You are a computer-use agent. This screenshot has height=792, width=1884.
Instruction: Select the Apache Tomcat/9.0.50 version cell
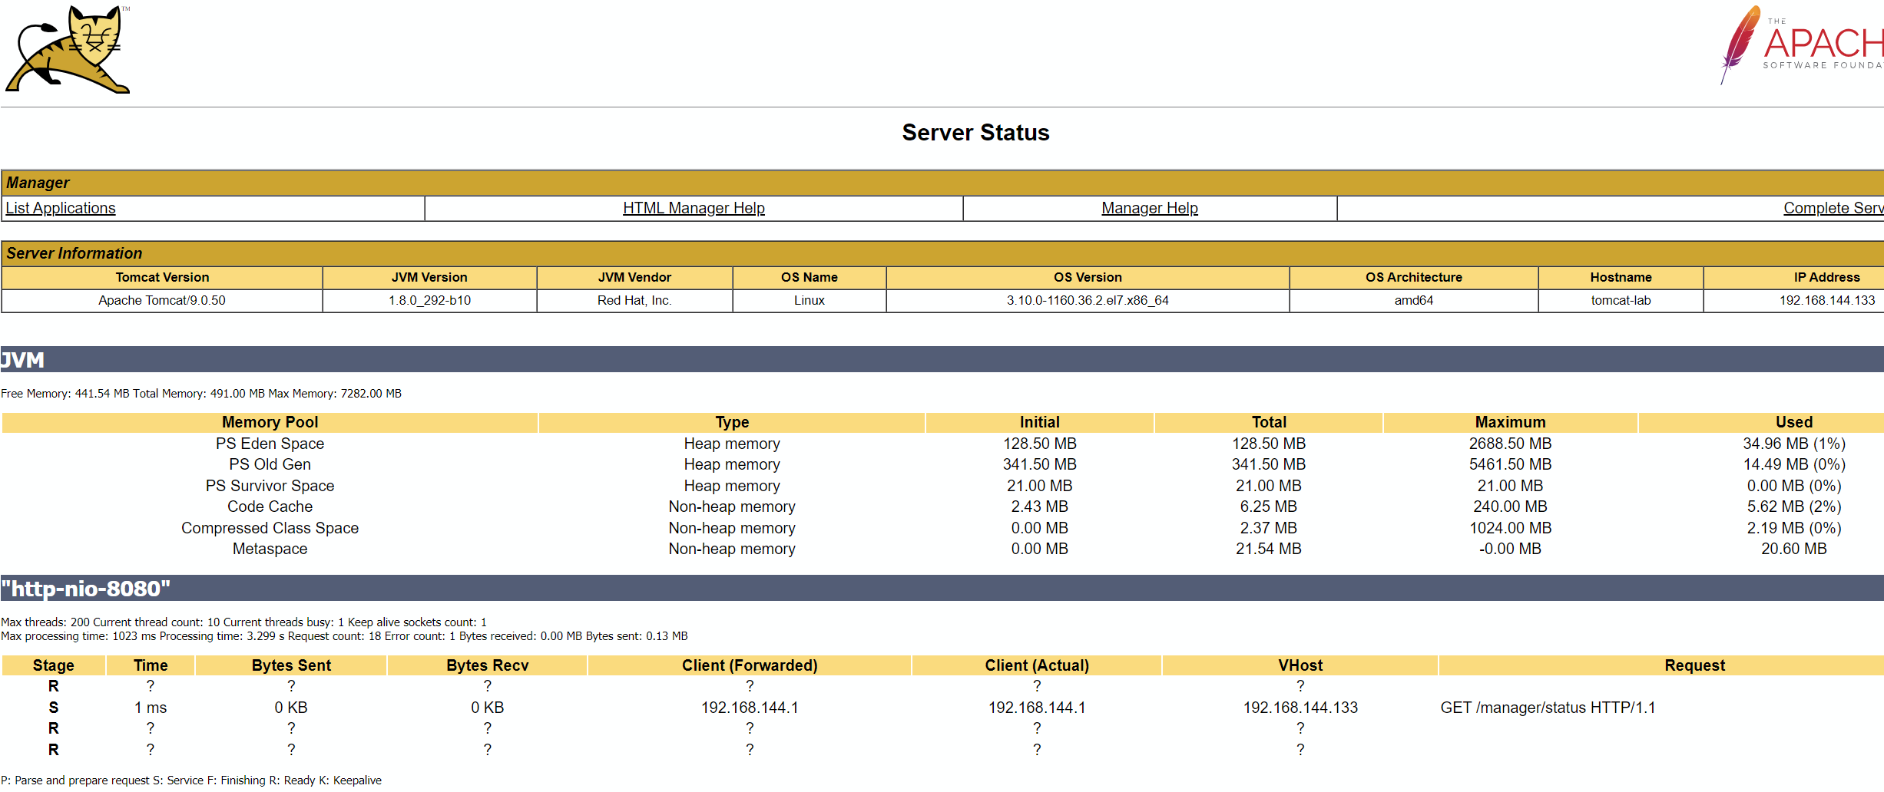click(x=162, y=300)
